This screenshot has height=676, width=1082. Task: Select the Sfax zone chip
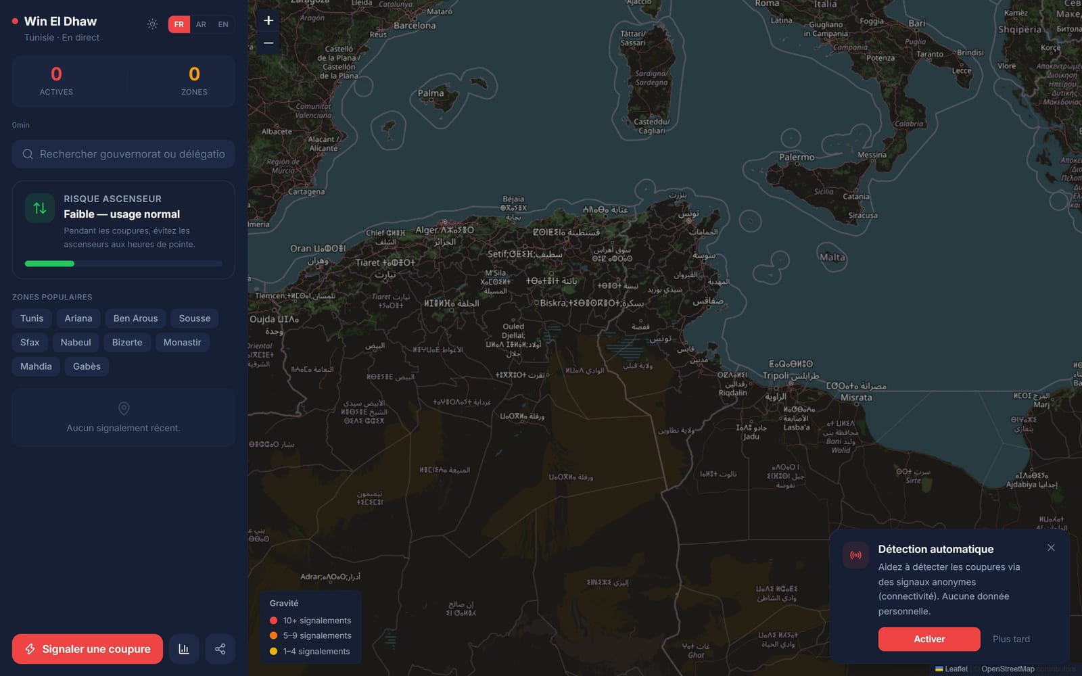pos(30,342)
